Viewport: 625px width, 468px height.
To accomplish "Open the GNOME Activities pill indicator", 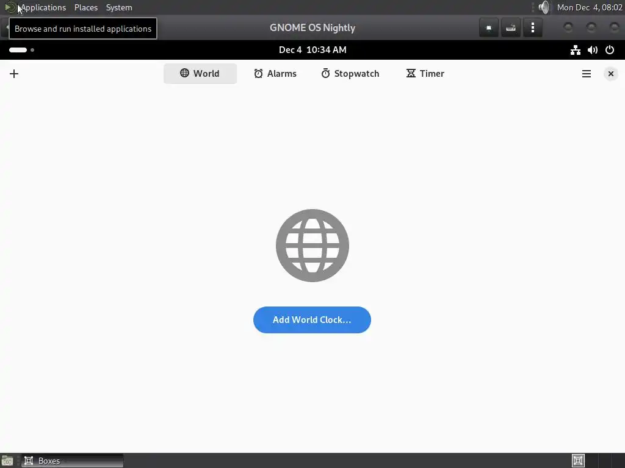I will [x=21, y=50].
